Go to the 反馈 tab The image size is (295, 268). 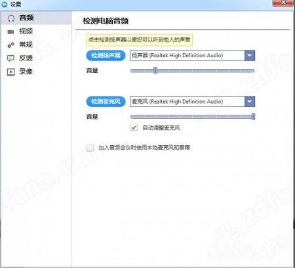click(36, 58)
